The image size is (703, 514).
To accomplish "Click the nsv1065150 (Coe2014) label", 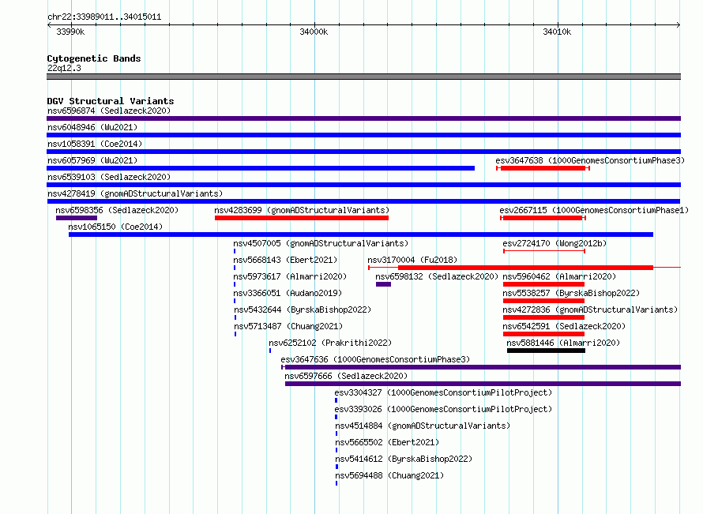I will point(115,227).
